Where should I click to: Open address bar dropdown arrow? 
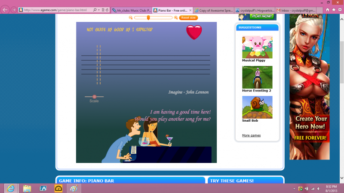pos(99,10)
